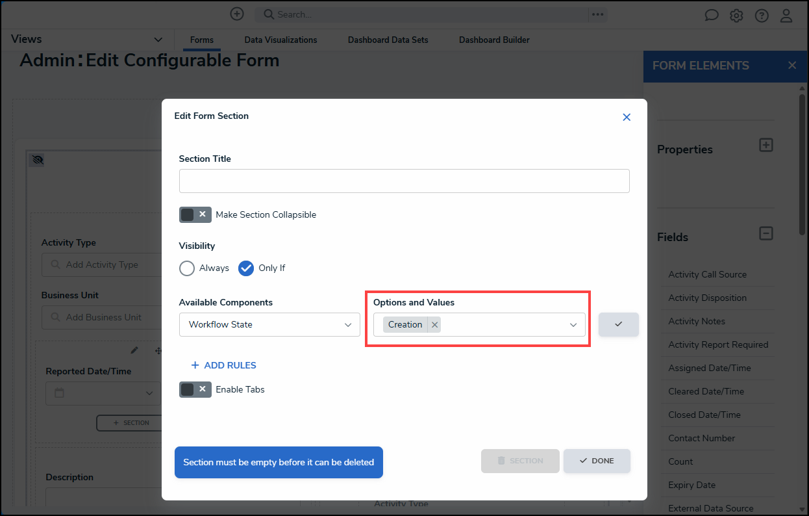Confirm the rule with checkmark button
Image resolution: width=809 pixels, height=516 pixels.
618,324
